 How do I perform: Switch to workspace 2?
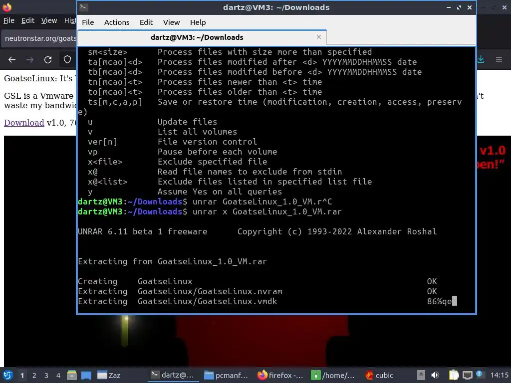click(34, 376)
